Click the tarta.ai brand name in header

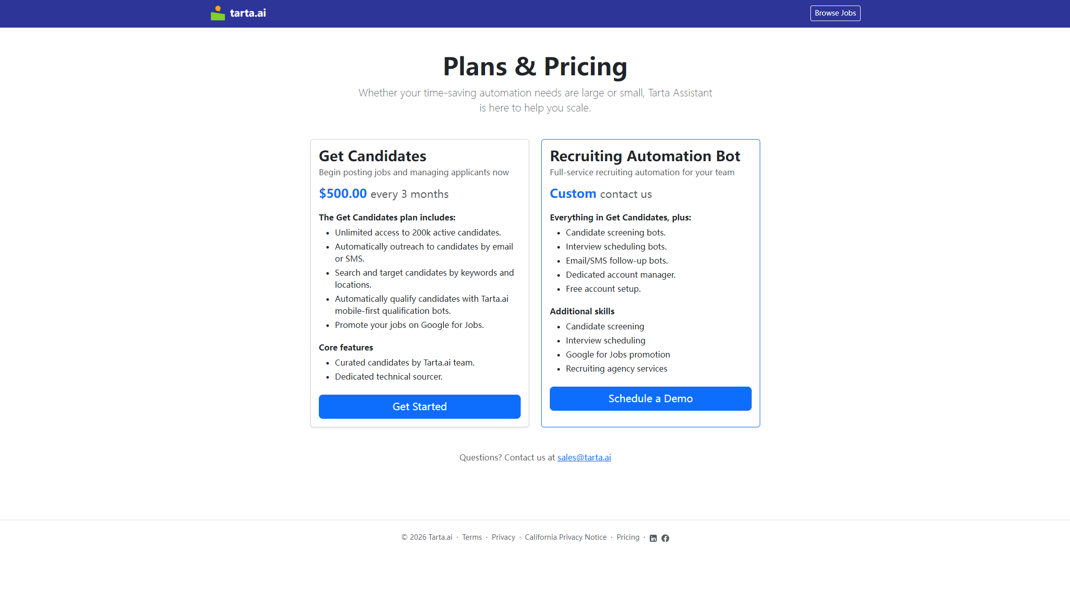pos(248,13)
